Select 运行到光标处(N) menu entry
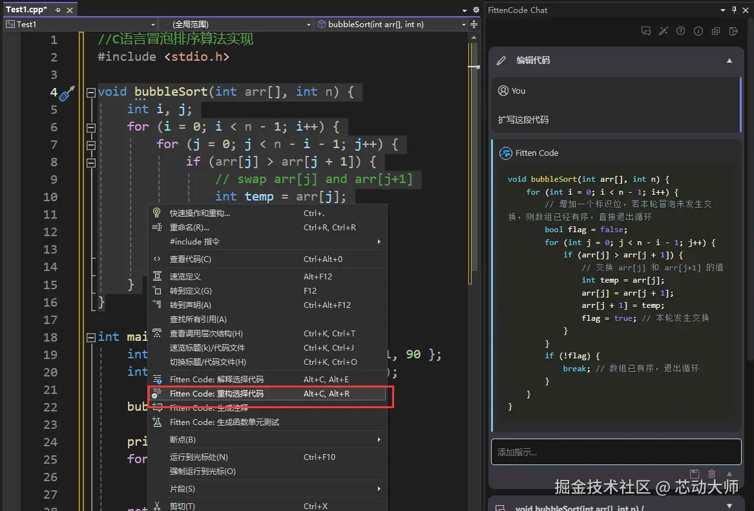The height and width of the screenshot is (511, 754). 268,457
